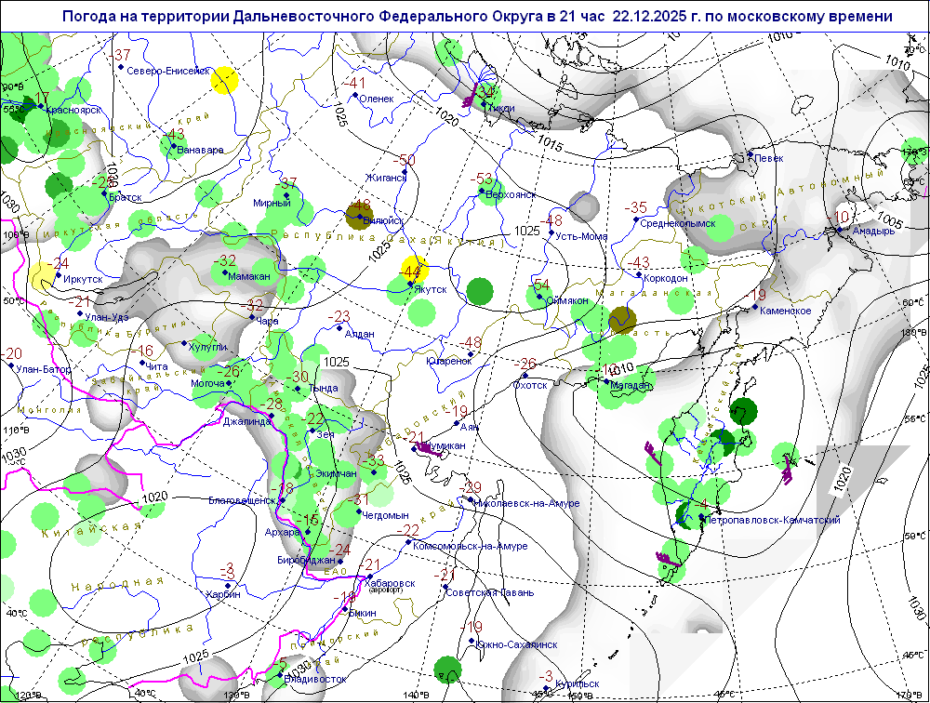Click purple wind barb at Kamchatka's southern tip

(667, 560)
